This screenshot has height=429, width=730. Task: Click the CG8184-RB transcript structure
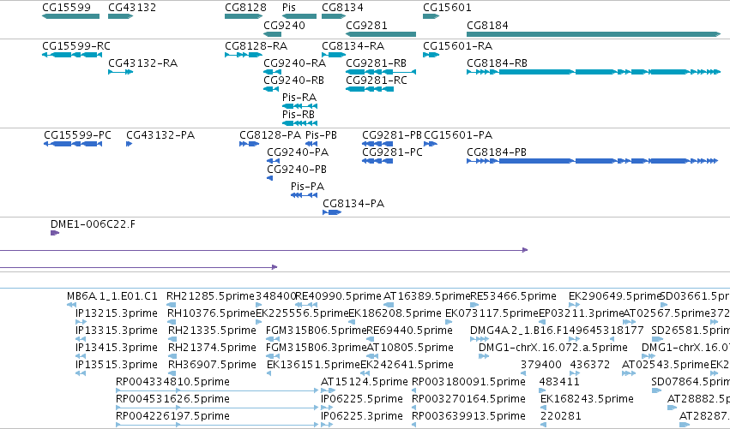(x=594, y=72)
